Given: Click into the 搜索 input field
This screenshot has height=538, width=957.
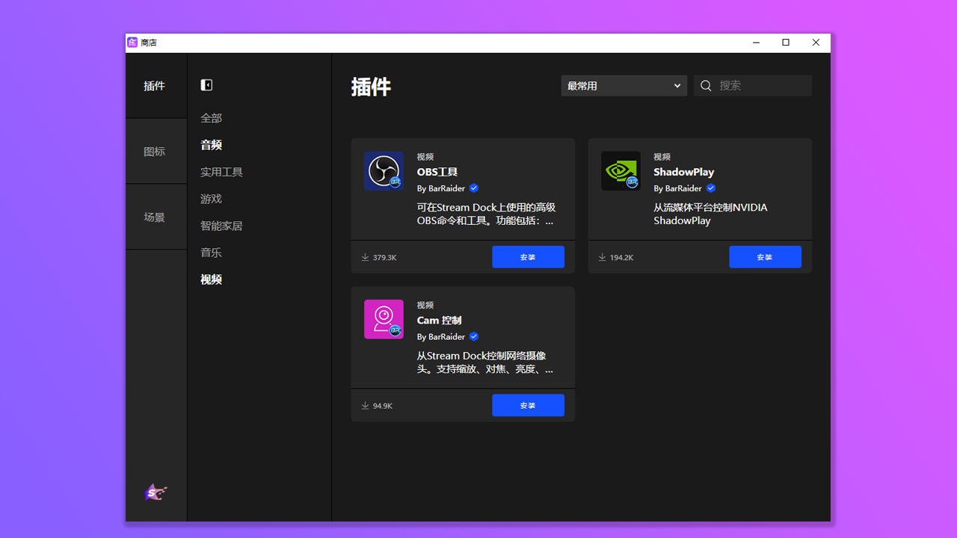Looking at the screenshot, I should [763, 86].
